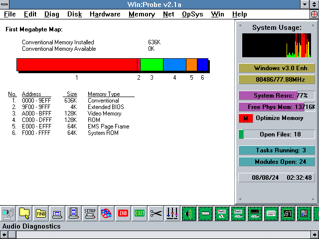Click the 'System ROM' row text

pos(103,133)
